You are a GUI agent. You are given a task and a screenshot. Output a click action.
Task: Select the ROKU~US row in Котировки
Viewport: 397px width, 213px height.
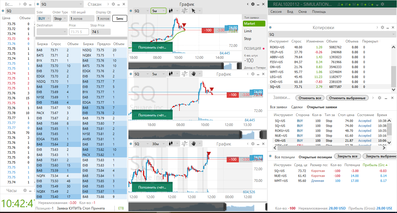click(x=330, y=47)
